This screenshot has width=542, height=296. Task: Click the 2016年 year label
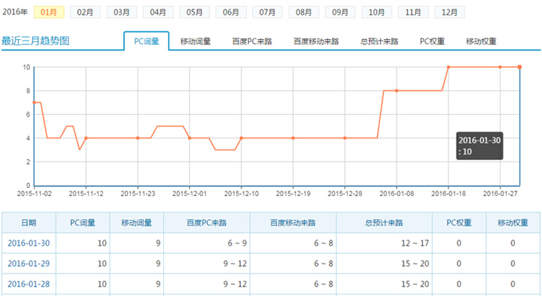(15, 12)
